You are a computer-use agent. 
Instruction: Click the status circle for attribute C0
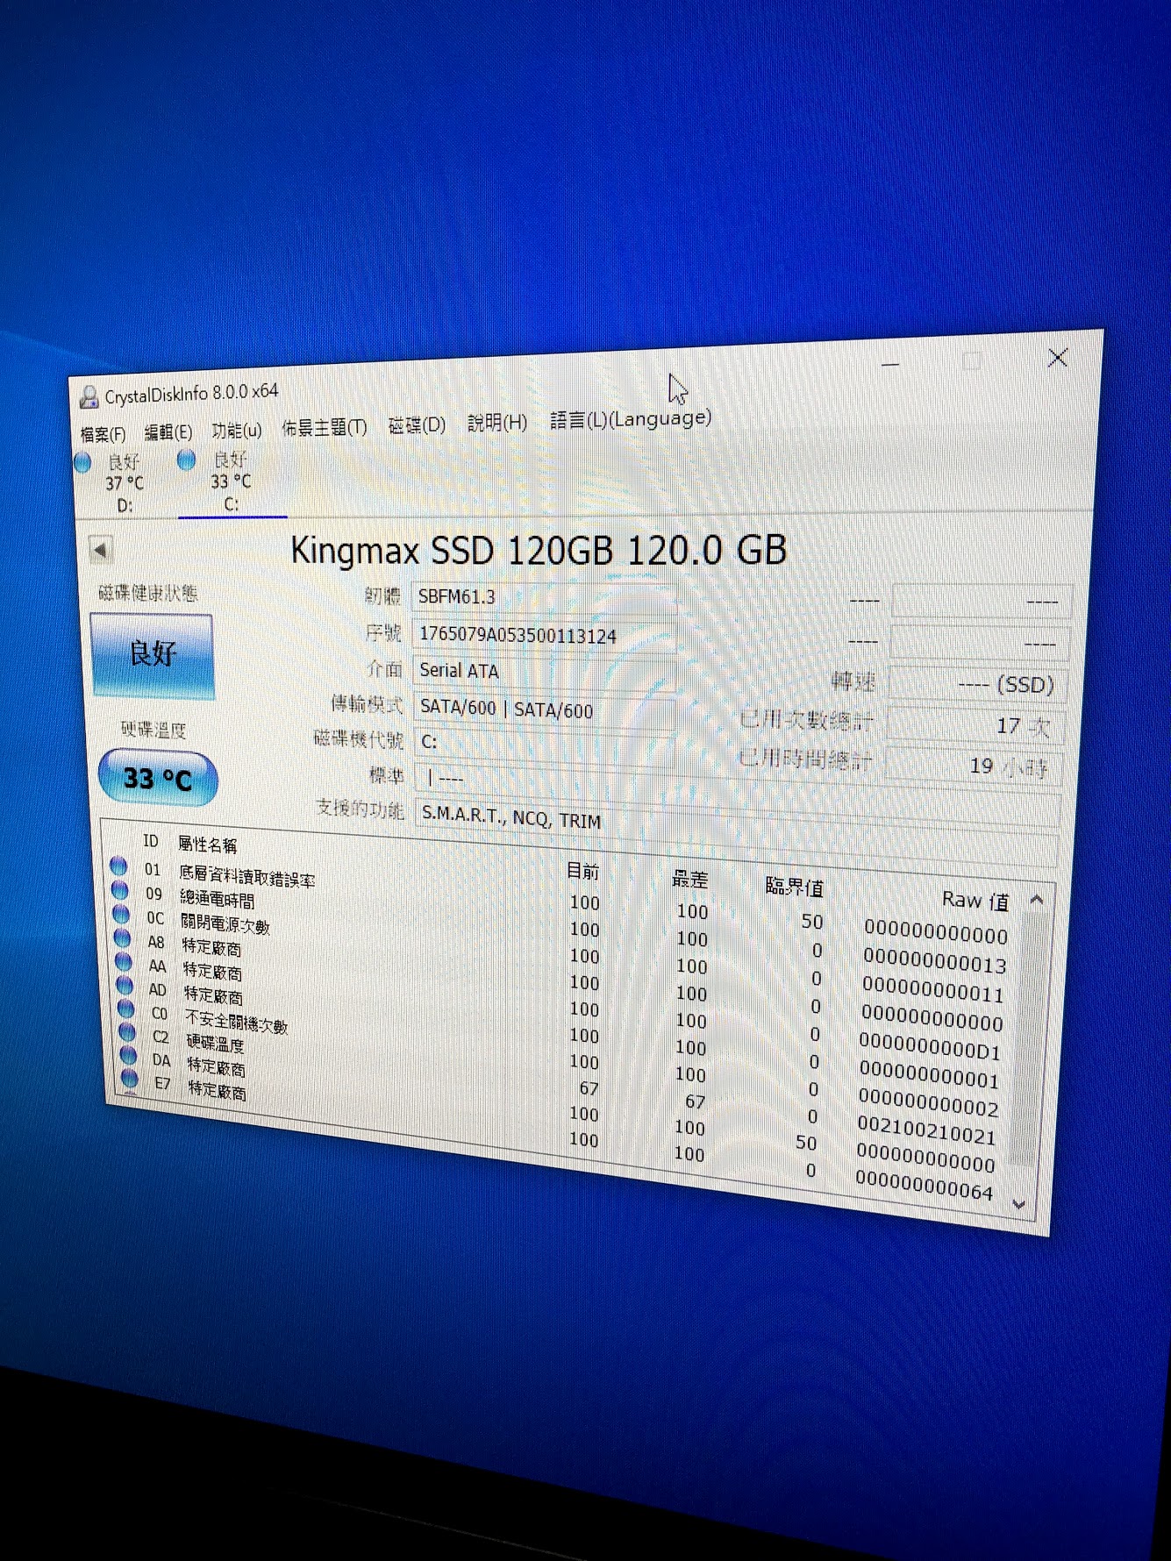pyautogui.click(x=126, y=1009)
